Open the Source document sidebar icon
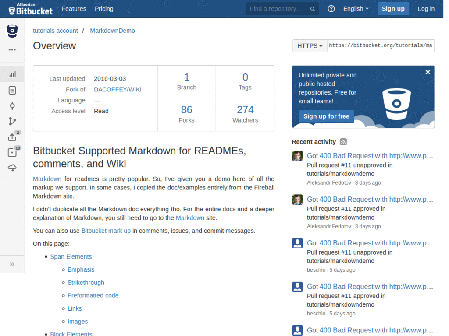This screenshot has width=449, height=336. (12, 90)
